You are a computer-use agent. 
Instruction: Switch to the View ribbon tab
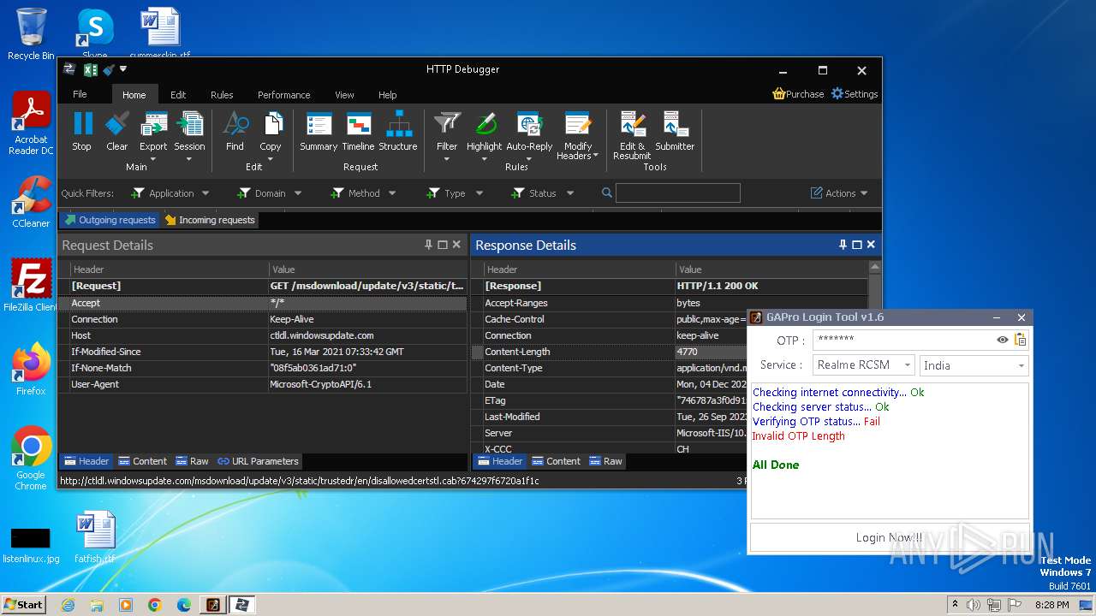tap(344, 95)
